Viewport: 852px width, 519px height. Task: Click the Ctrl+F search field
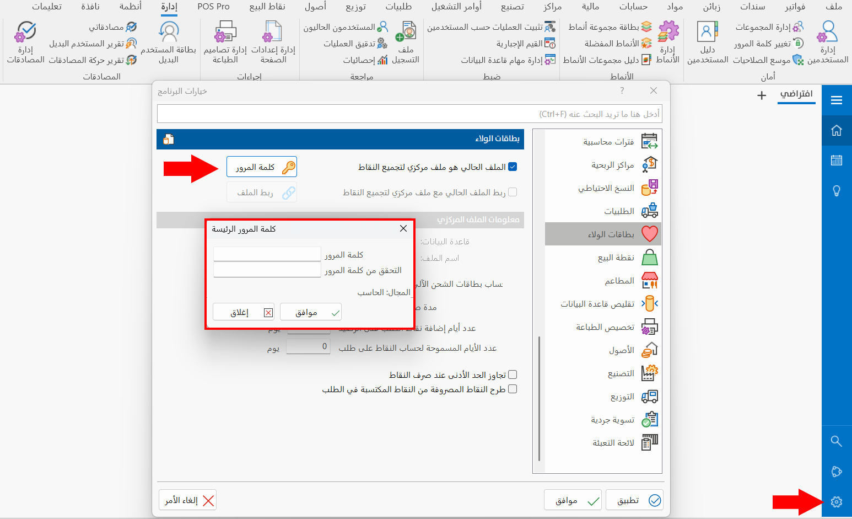pos(410,114)
